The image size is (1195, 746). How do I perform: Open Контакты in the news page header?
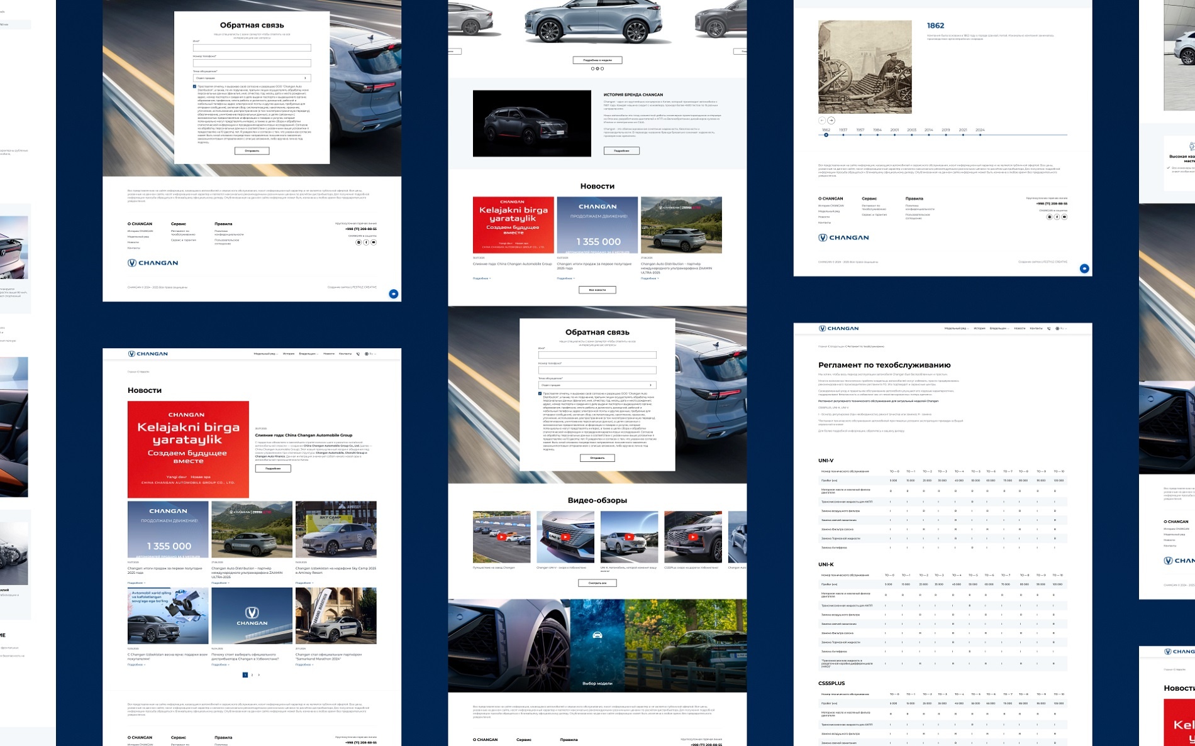pos(345,354)
